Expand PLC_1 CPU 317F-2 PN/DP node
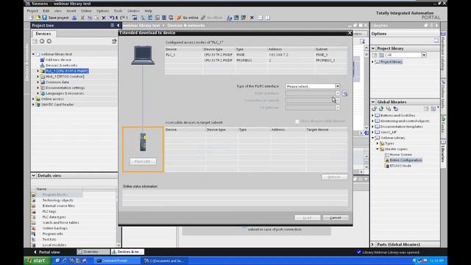Viewport: 471px width, 265px height. tap(38, 71)
